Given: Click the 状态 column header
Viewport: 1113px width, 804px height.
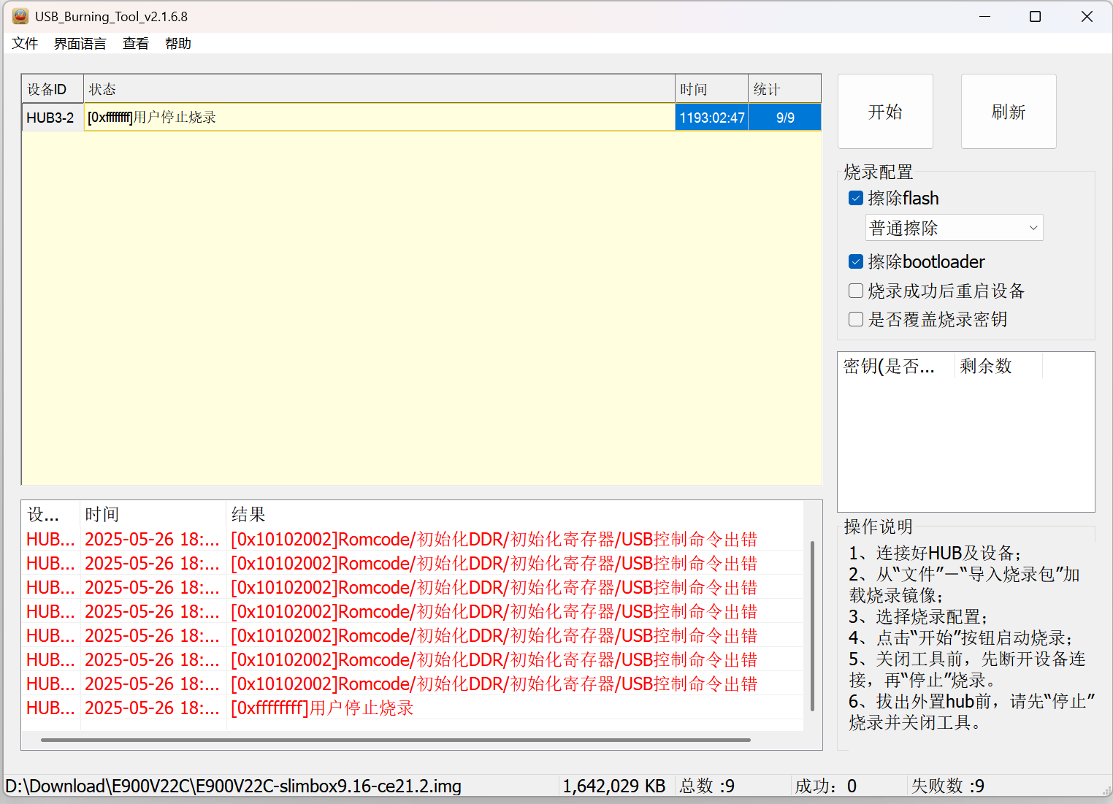Looking at the screenshot, I should (x=379, y=89).
